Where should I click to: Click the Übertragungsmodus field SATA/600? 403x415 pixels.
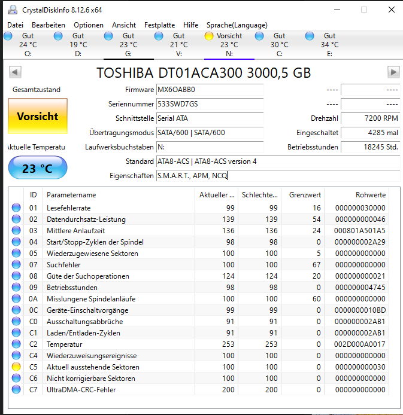click(210, 133)
